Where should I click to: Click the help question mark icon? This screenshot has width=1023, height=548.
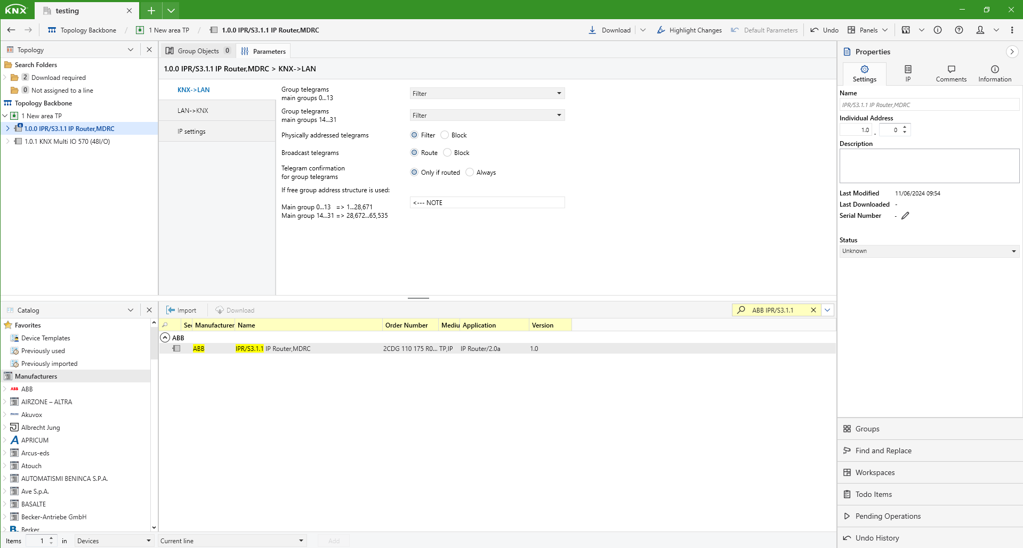[958, 30]
